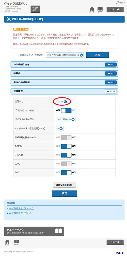This screenshot has height=256, width=127.
Task: Click the LDPC row label
Action: coord(17,164)
